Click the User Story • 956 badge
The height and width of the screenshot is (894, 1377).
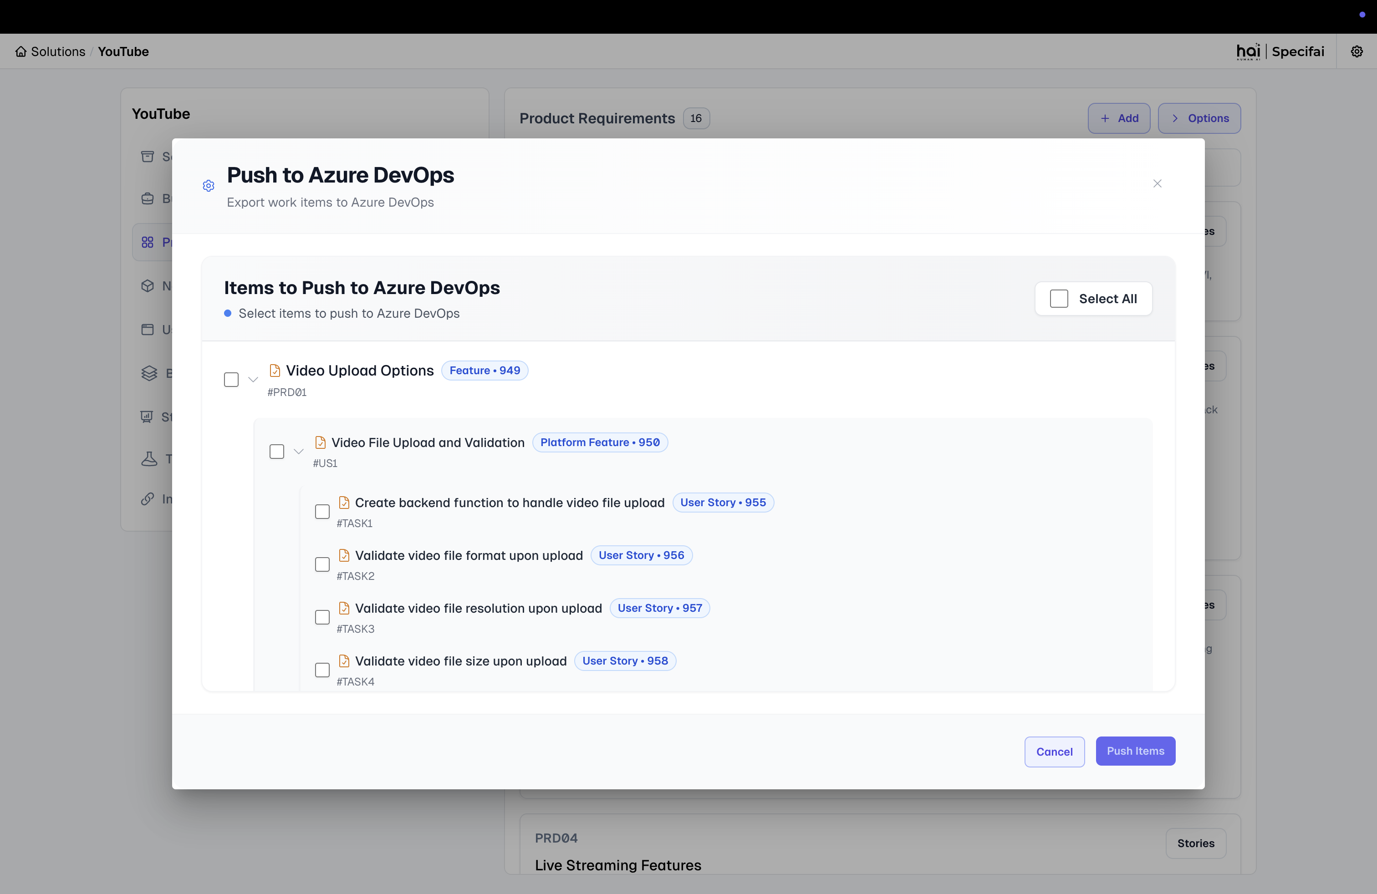tap(641, 555)
